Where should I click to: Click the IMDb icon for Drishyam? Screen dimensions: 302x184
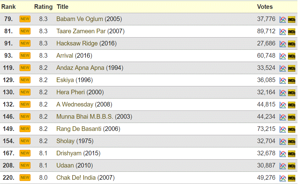[x=292, y=154]
